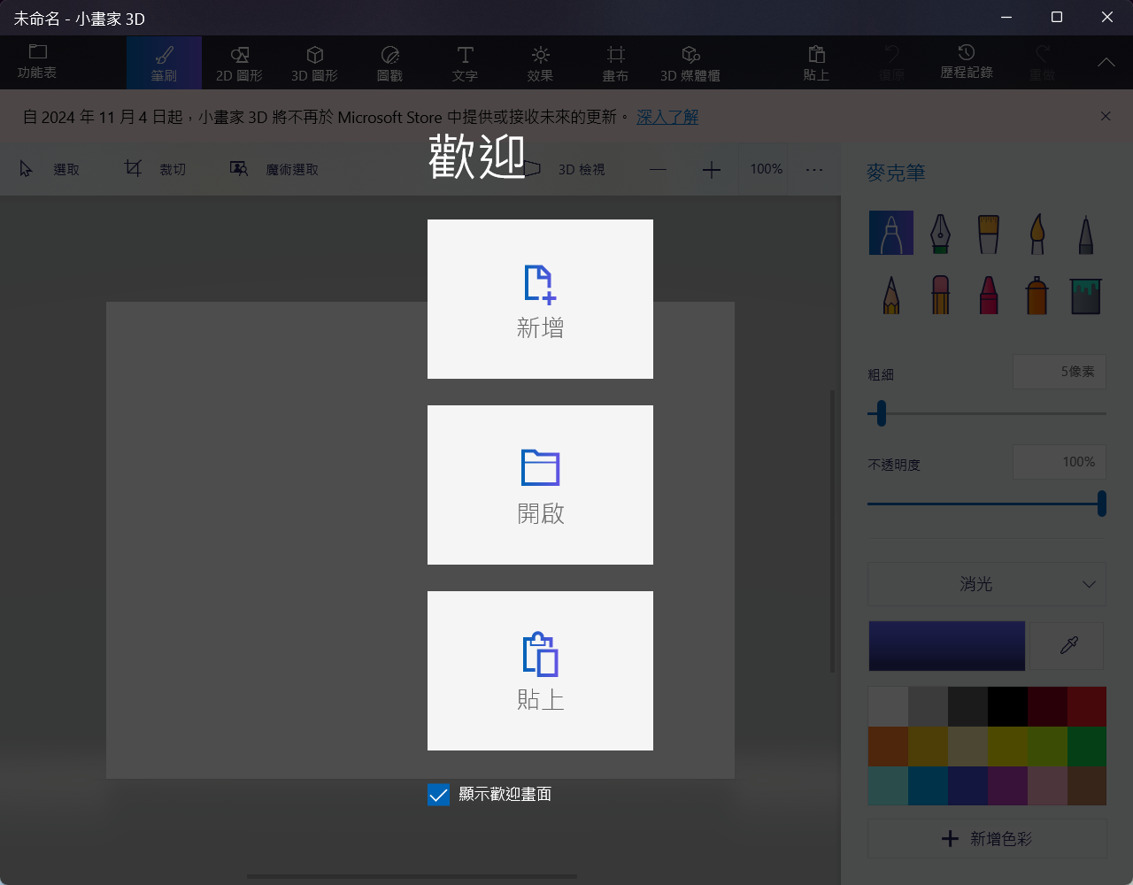Screen dimensions: 1133x885
Task: Select the Pencil brush icon
Action: point(891,294)
